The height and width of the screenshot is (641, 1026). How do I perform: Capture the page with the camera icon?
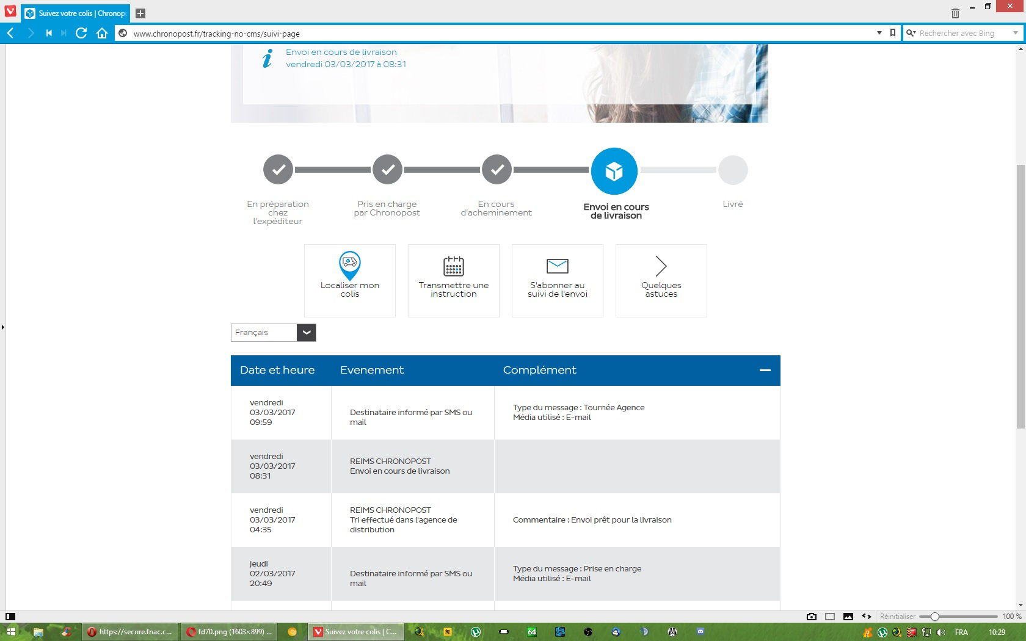(x=812, y=617)
